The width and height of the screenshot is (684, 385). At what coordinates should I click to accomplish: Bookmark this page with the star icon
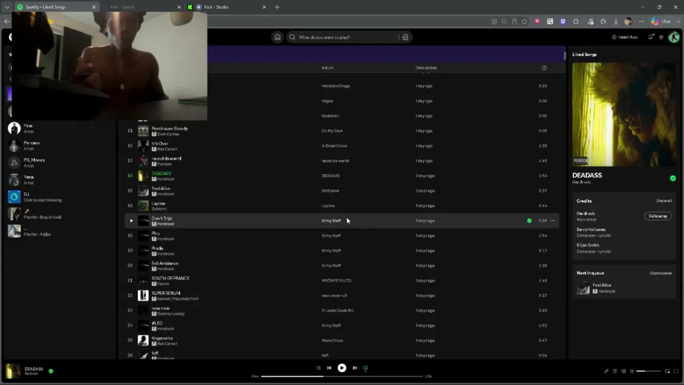point(524,21)
